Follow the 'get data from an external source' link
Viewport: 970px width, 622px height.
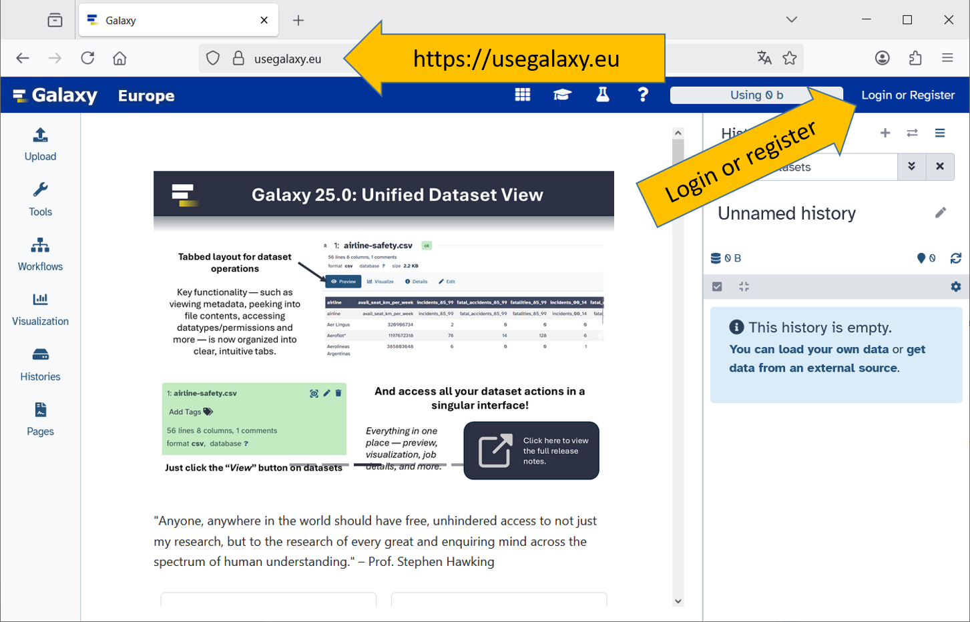click(x=827, y=358)
